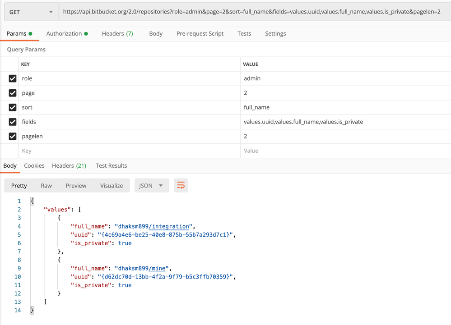Select the Params tab
The height and width of the screenshot is (325, 451).
point(19,34)
